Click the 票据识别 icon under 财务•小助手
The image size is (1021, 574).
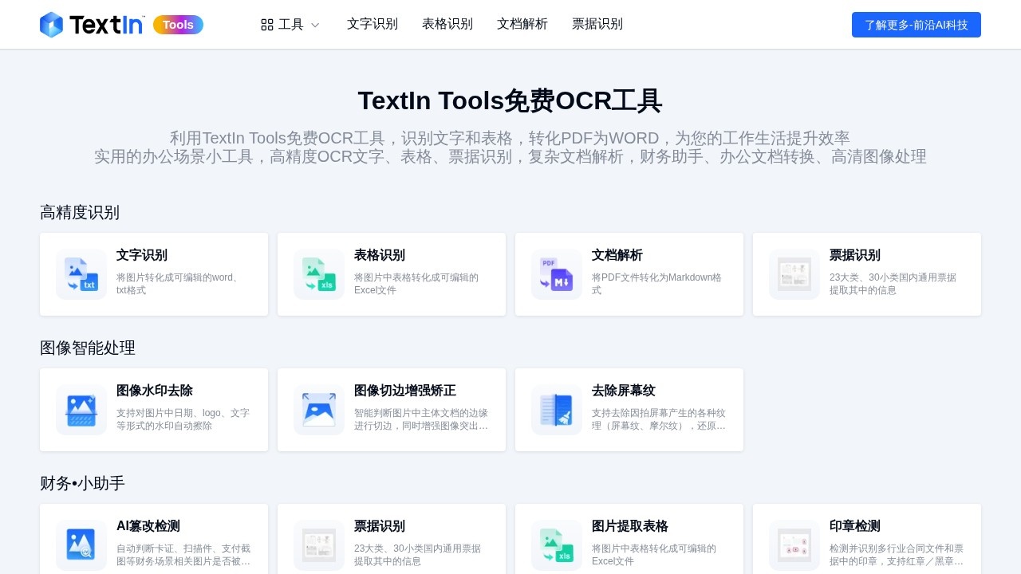click(x=319, y=545)
